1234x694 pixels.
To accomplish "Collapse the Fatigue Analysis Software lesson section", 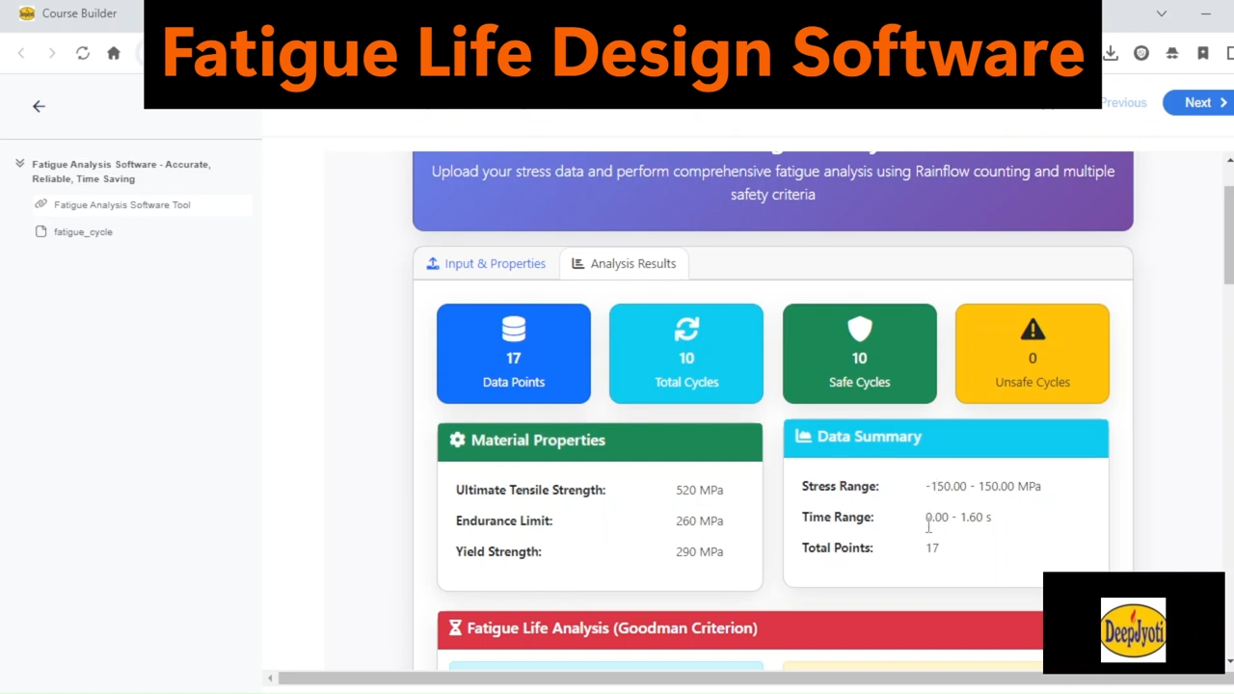I will 19,164.
